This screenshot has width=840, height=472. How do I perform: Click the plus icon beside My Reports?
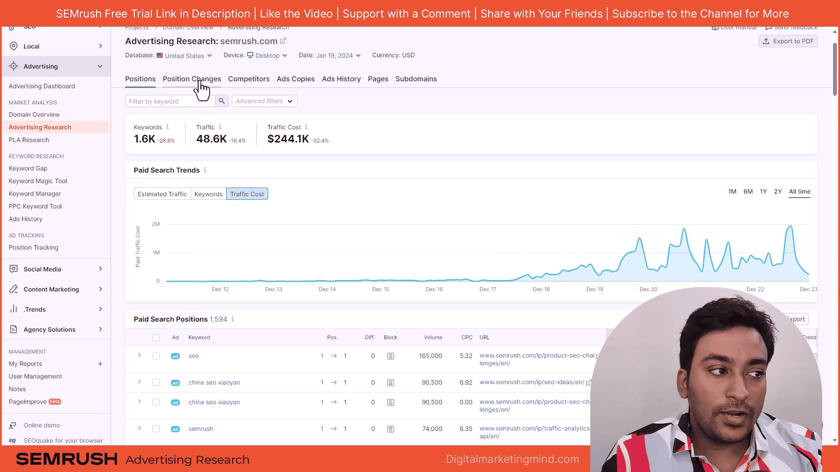(x=100, y=364)
